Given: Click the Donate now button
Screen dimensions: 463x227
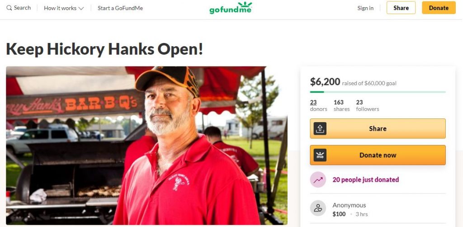Looking at the screenshot, I should click(378, 155).
